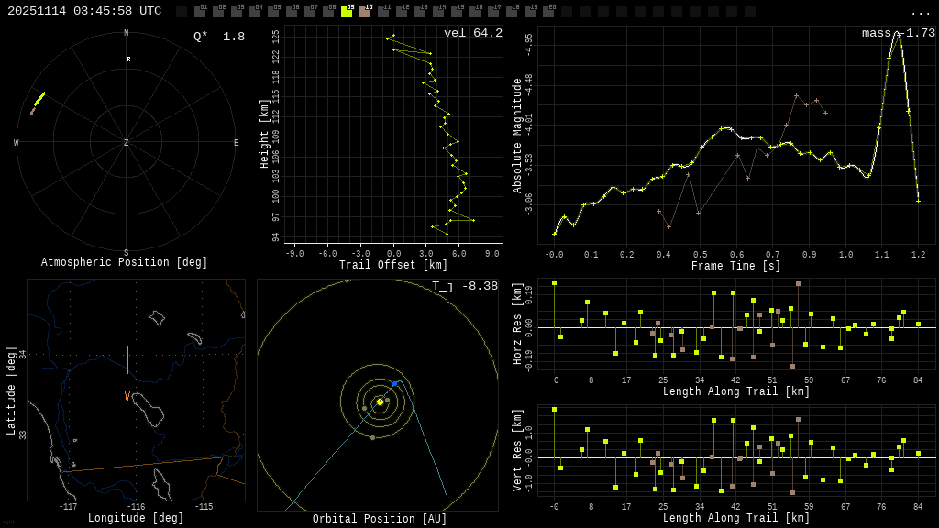Viewport: 939px width, 528px height.
Task: Open the three-dot overflow menu
Action: pos(921,12)
